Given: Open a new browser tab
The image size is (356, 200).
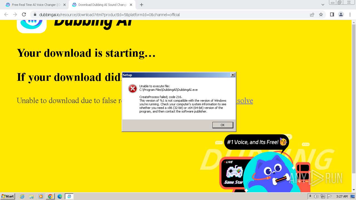Looking at the screenshot, I should click(x=142, y=5).
